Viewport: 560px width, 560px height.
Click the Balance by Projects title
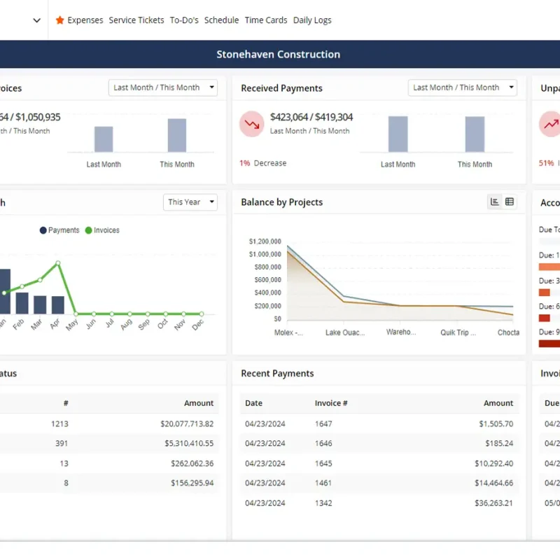282,202
